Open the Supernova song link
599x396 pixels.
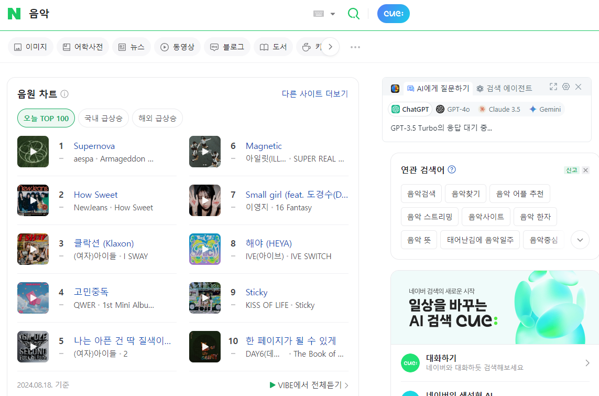coord(94,146)
